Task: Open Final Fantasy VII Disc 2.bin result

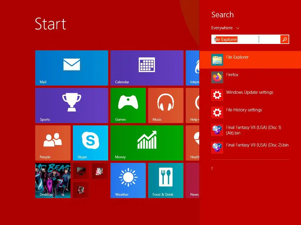Action: pos(250,148)
